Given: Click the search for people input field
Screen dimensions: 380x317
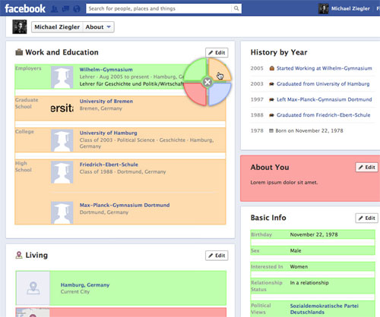Looking at the screenshot, I should 159,8.
